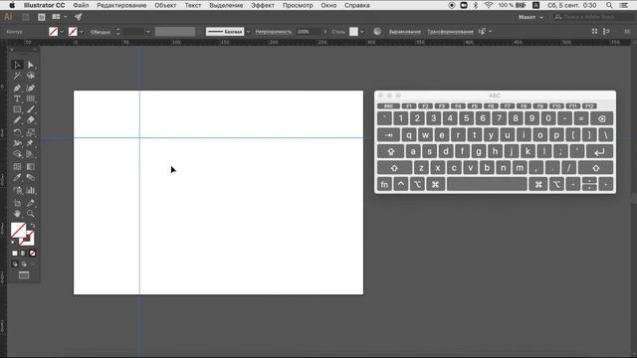The width and height of the screenshot is (637, 358).
Task: Click the spacebar on virtual keyboard
Action: point(487,184)
